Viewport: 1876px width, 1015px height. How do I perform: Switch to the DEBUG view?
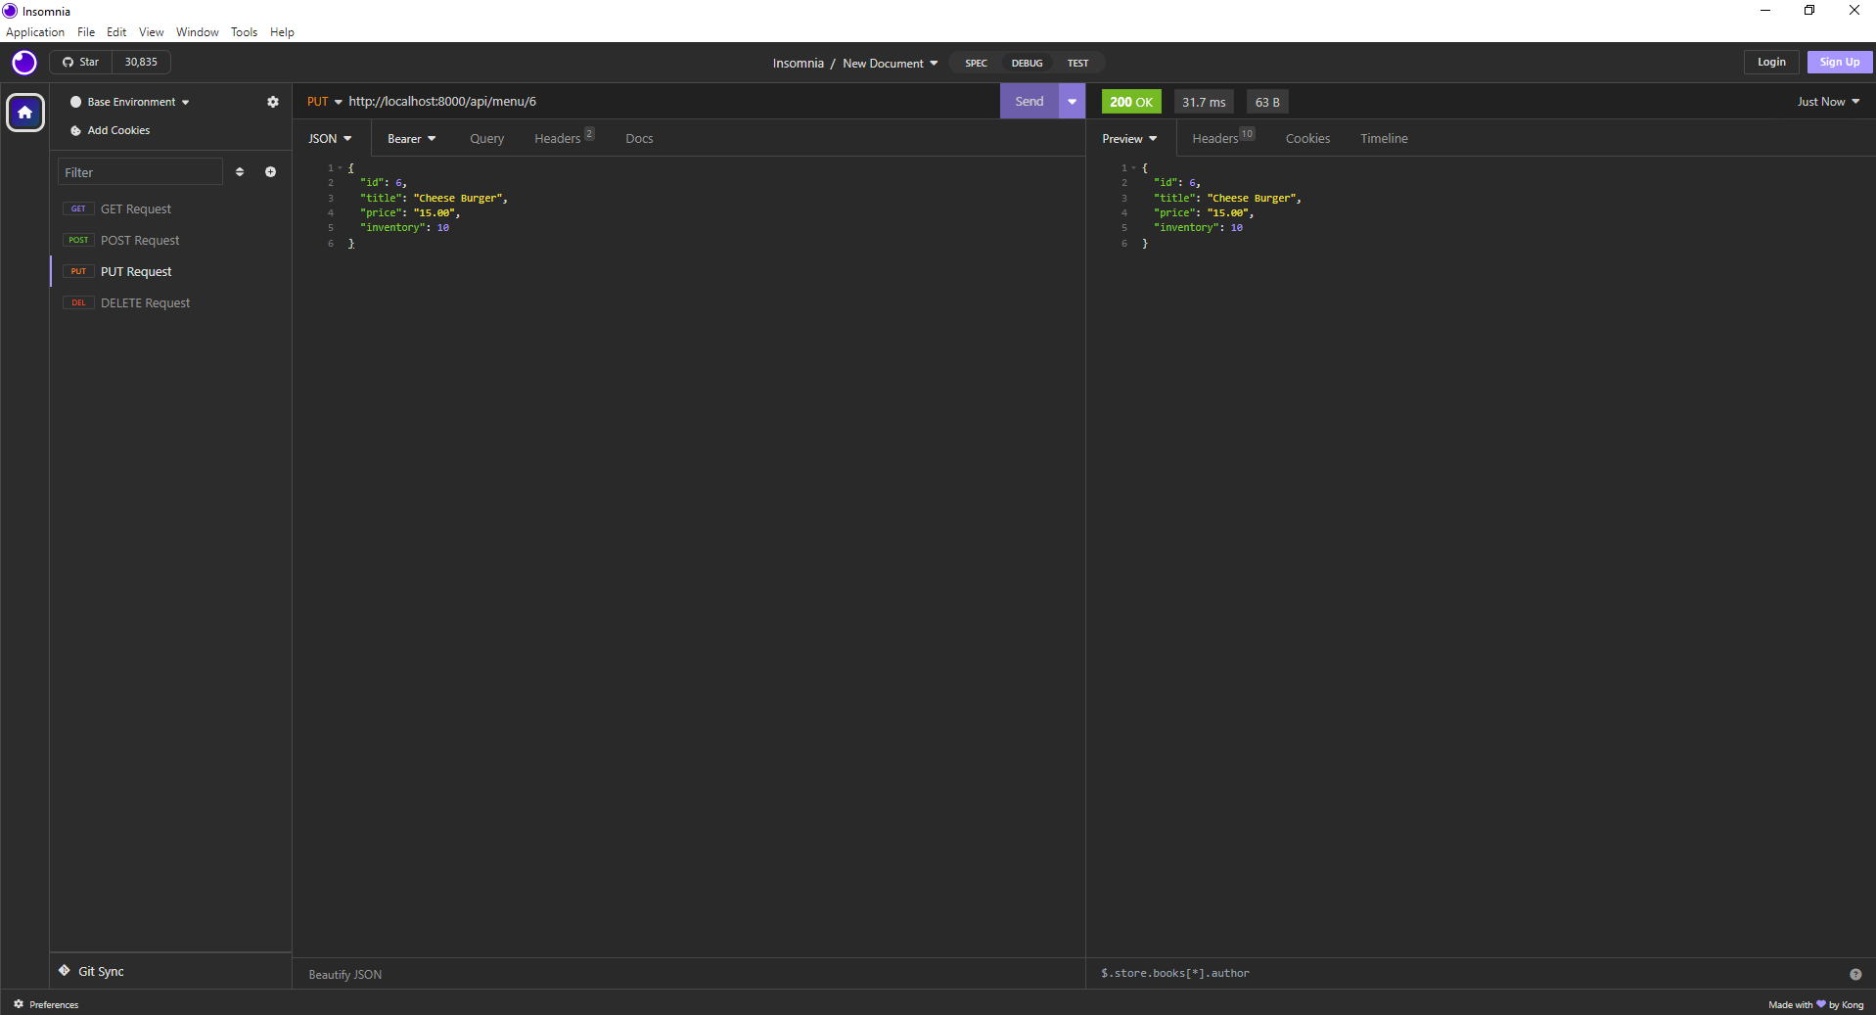(x=1027, y=64)
